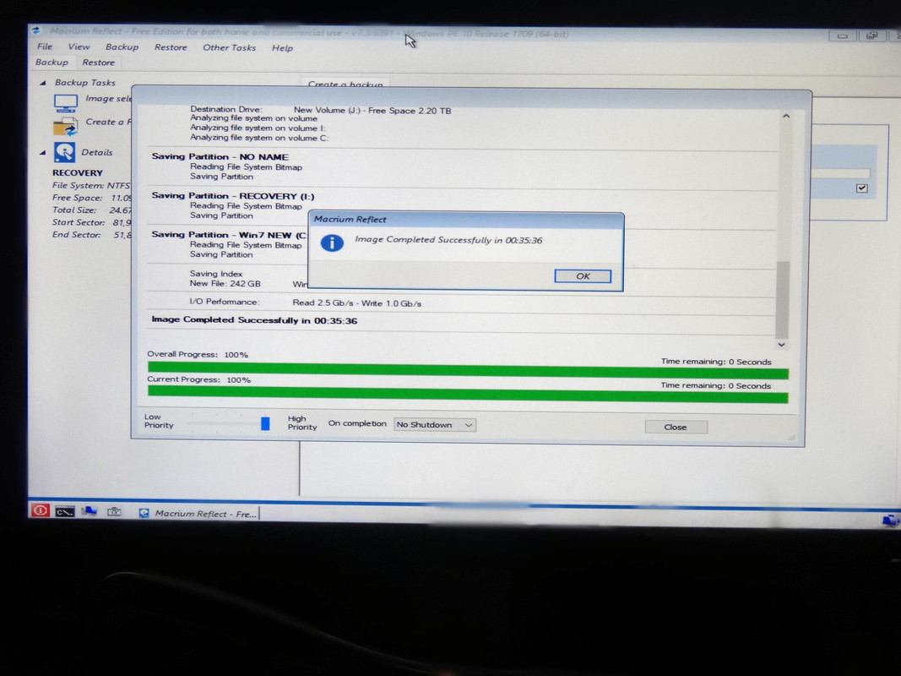Click the log scroll up arrow
The image size is (901, 676).
(785, 116)
